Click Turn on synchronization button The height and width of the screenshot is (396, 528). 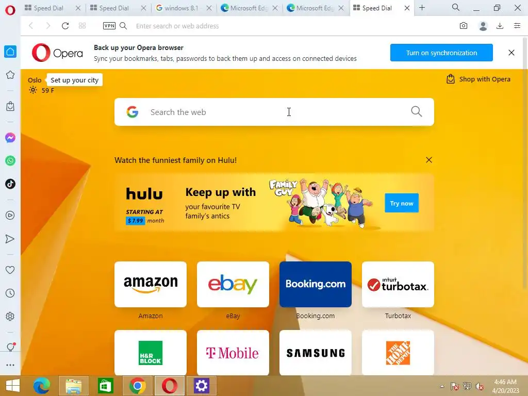coord(441,53)
